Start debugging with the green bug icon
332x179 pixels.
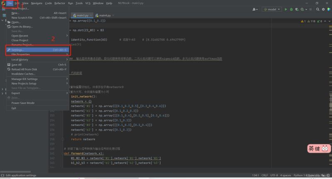click(291, 9)
